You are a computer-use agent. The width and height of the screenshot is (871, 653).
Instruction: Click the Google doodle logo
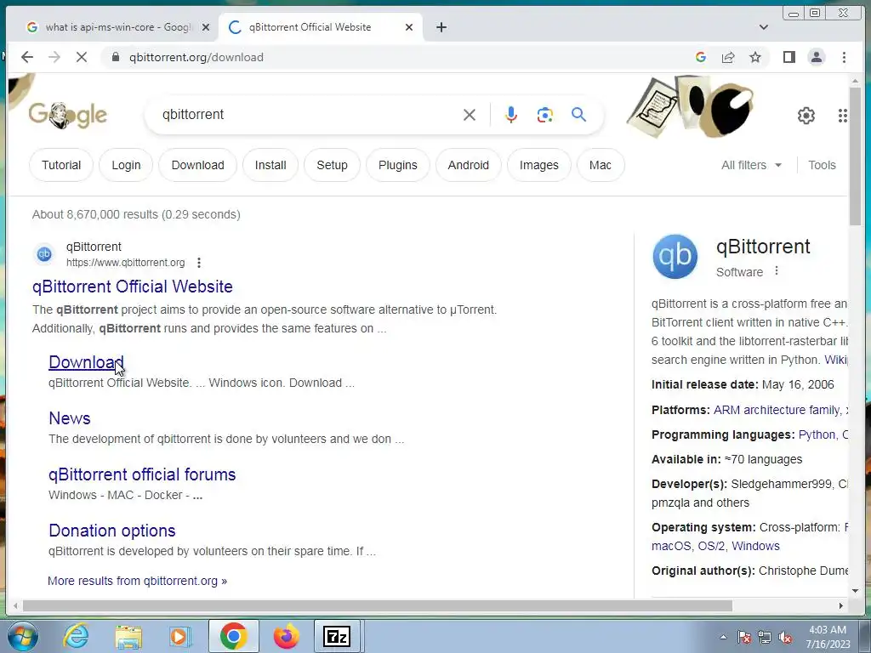68,116
